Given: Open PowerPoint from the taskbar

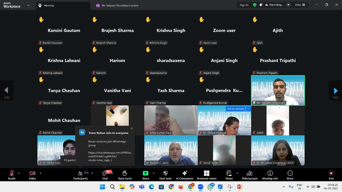Looking at the screenshot, I should pos(240,187).
